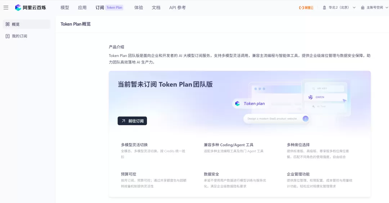The width and height of the screenshot is (389, 203).
Task: Click the 多种席位选择 feature title
Action: [x=298, y=145]
